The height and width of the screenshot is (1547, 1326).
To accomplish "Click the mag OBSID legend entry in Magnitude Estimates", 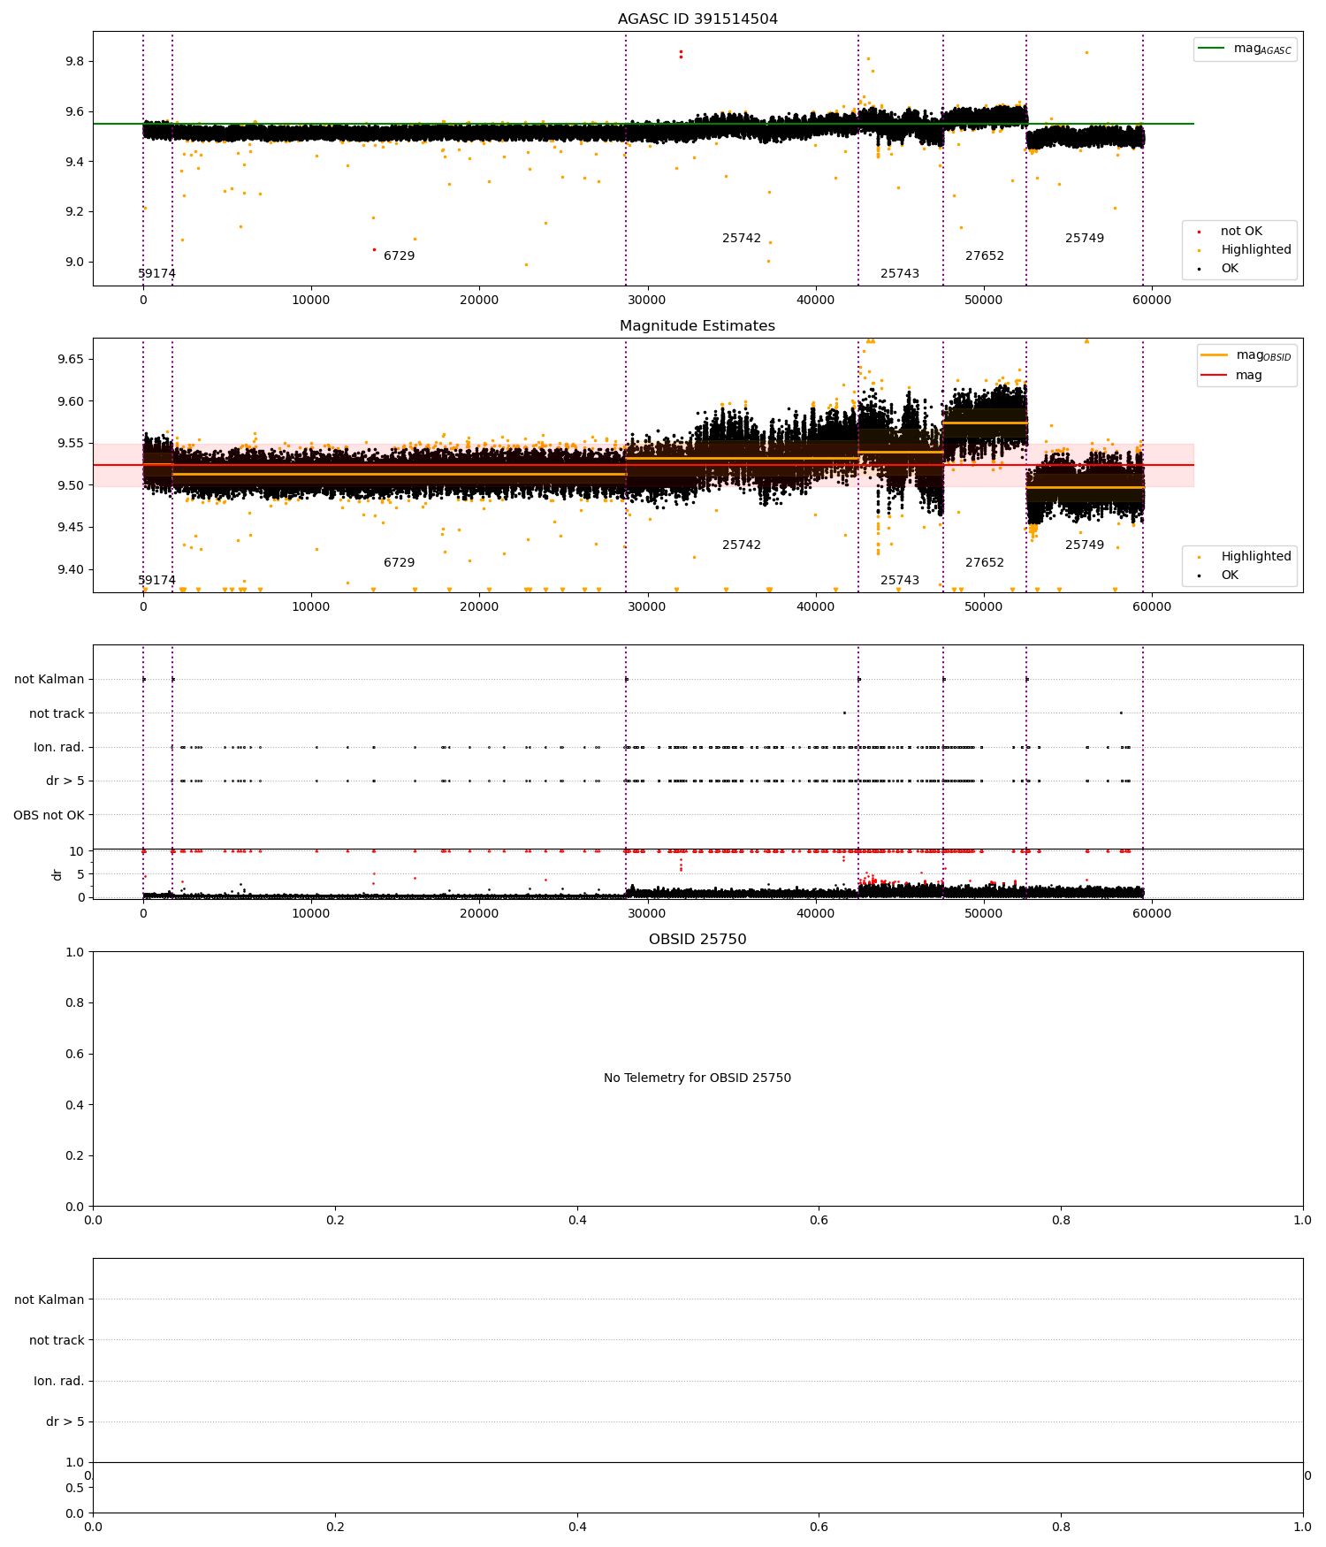I will pos(1263,355).
